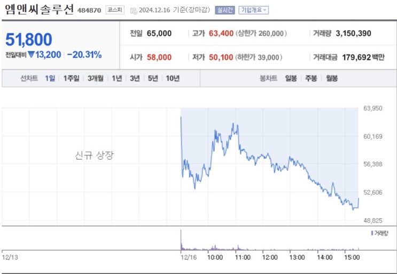This screenshot has height=274, width=397.
Task: Select the 1일 line chart period
Action: click(x=50, y=79)
